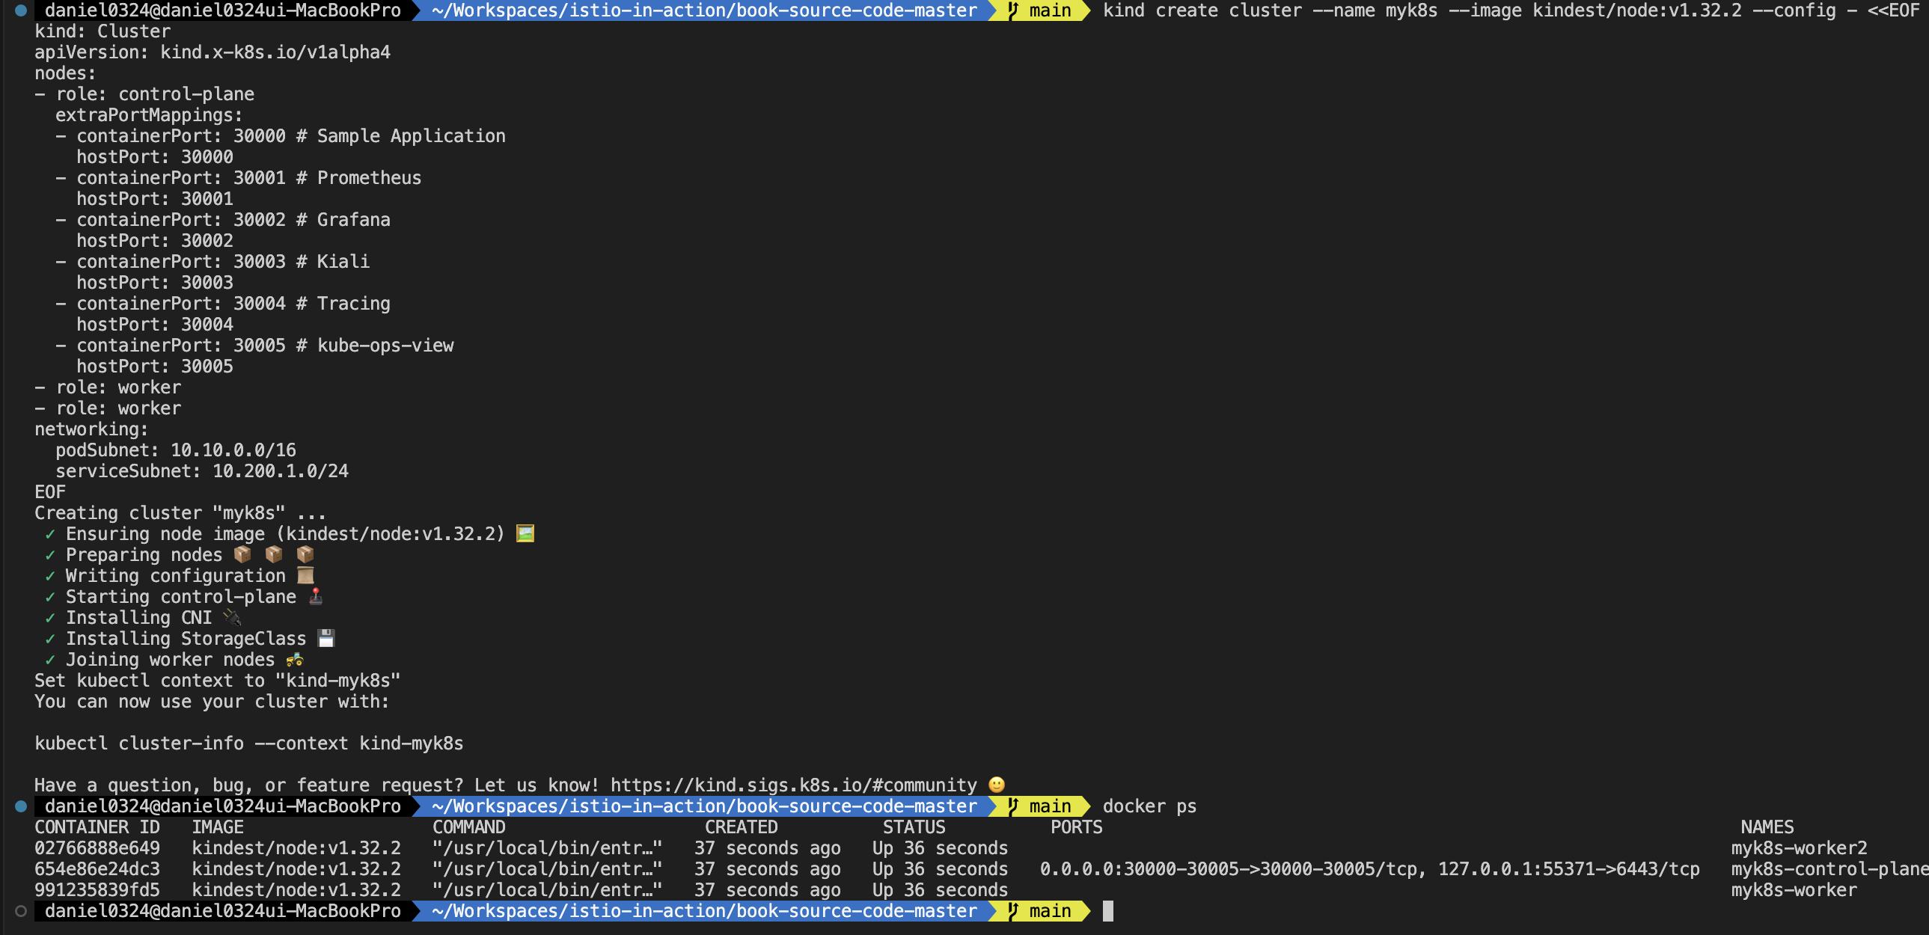This screenshot has width=1929, height=935.
Task: Click container ID 654e86e24dc3
Action: click(x=97, y=869)
